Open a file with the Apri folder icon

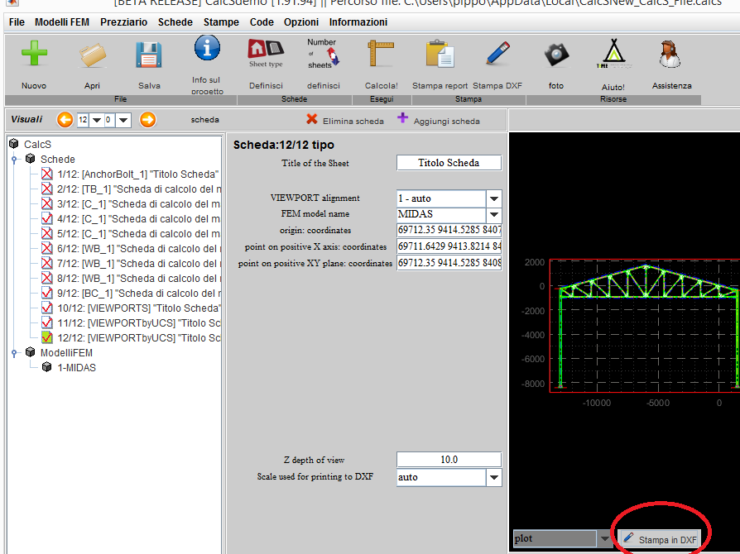(93, 55)
